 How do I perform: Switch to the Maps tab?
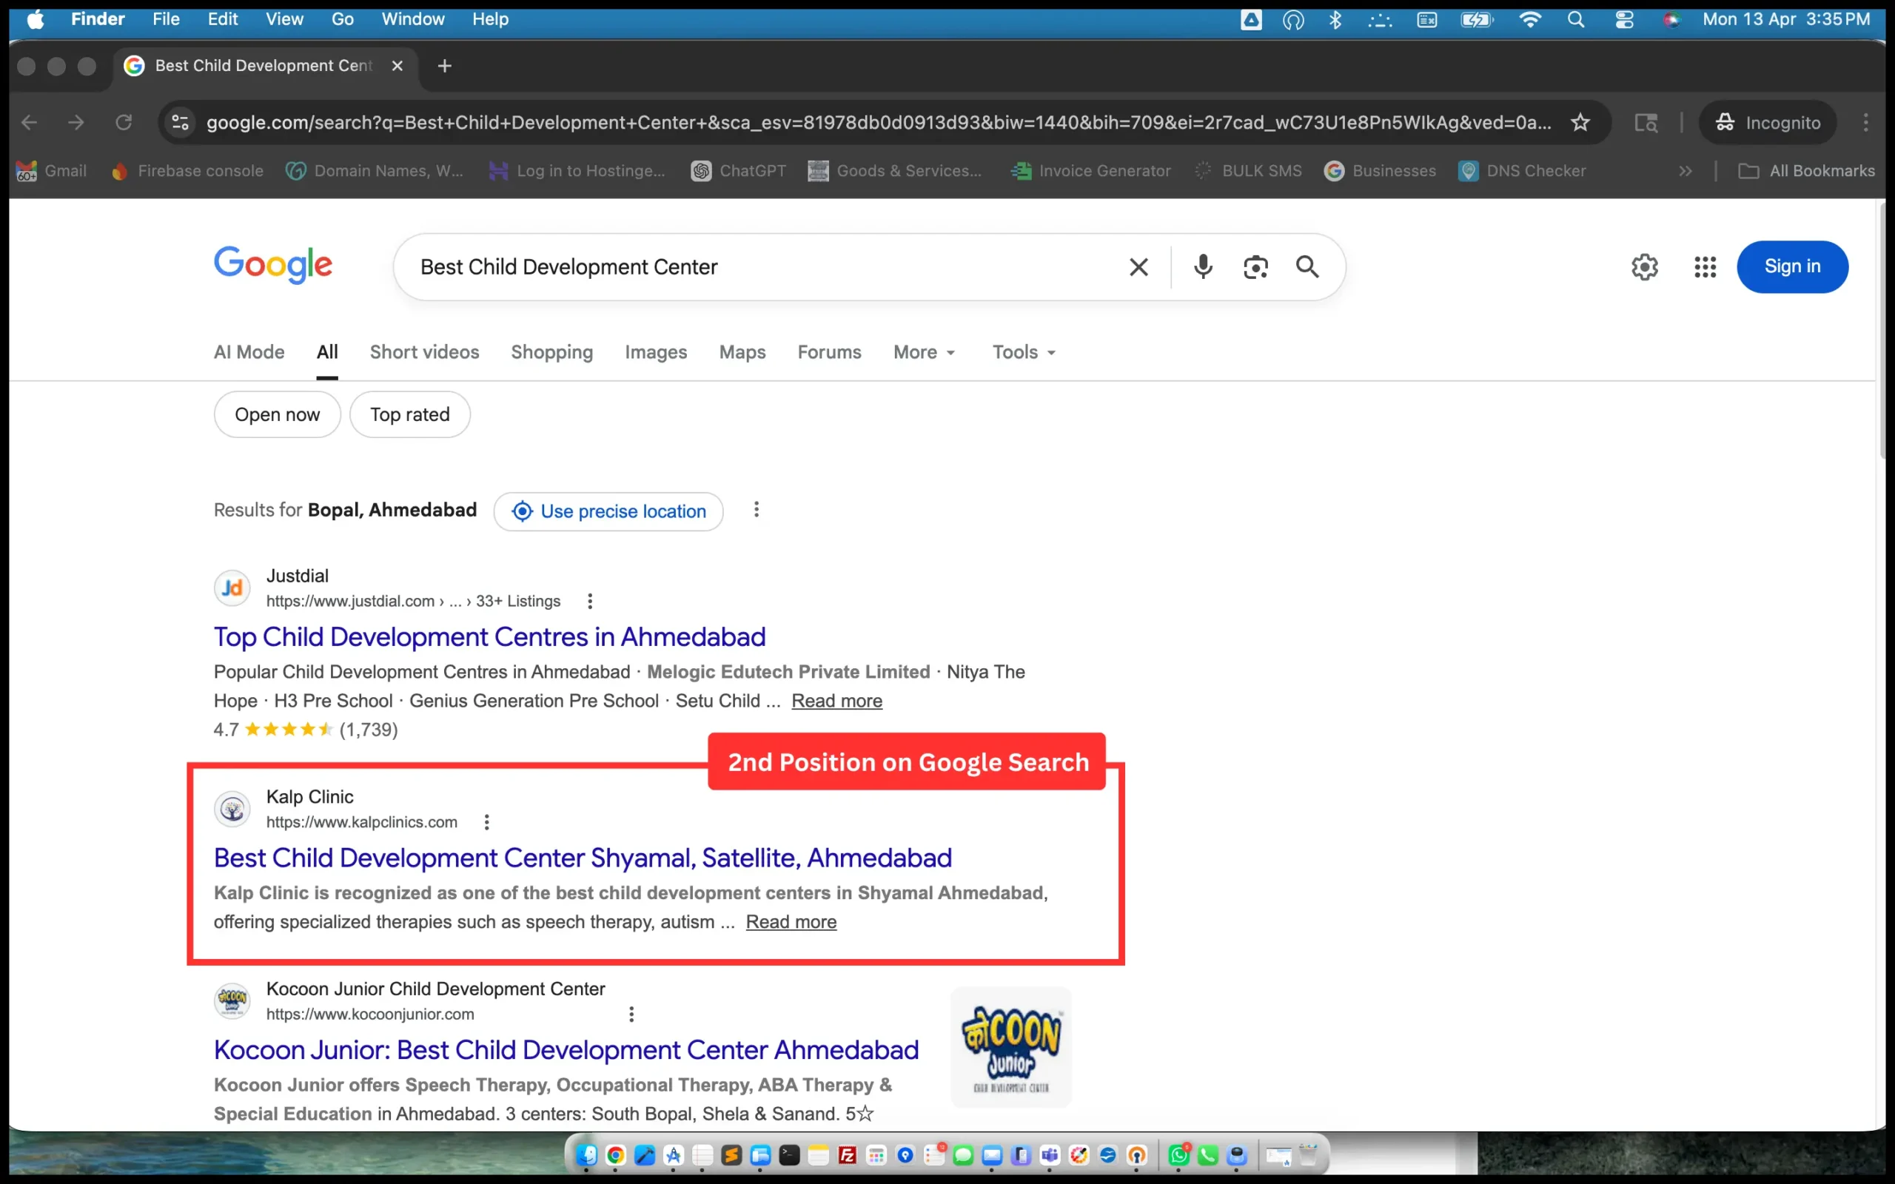tap(742, 352)
